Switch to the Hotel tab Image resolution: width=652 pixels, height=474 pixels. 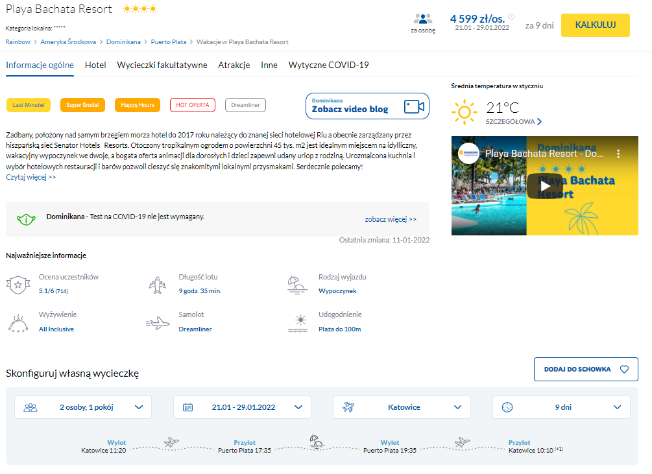[95, 65]
